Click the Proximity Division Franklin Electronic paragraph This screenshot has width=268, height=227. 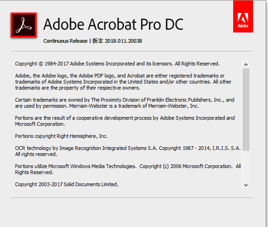(x=125, y=100)
